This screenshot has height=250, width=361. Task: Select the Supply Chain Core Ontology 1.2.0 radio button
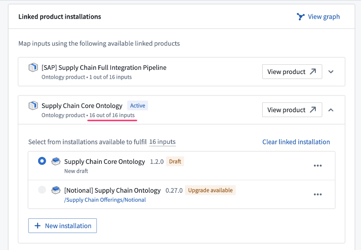[x=42, y=161]
